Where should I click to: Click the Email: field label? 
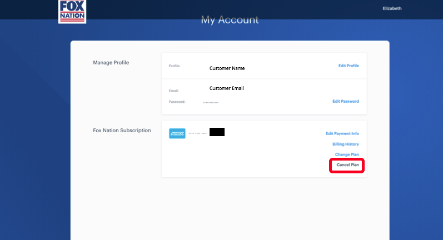(174, 91)
